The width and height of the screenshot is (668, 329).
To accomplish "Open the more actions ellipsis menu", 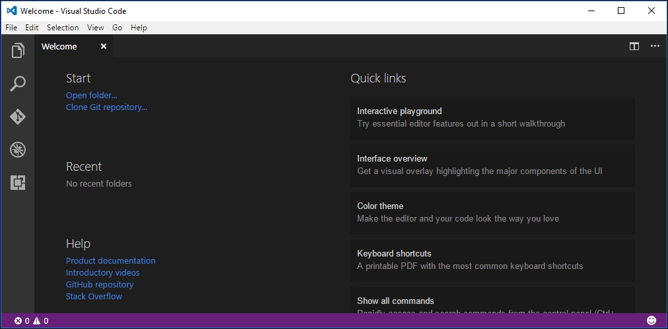I will 655,46.
